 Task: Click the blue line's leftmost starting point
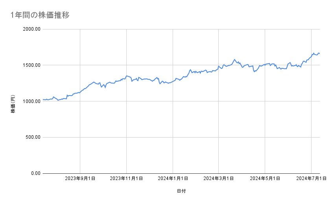(42, 99)
